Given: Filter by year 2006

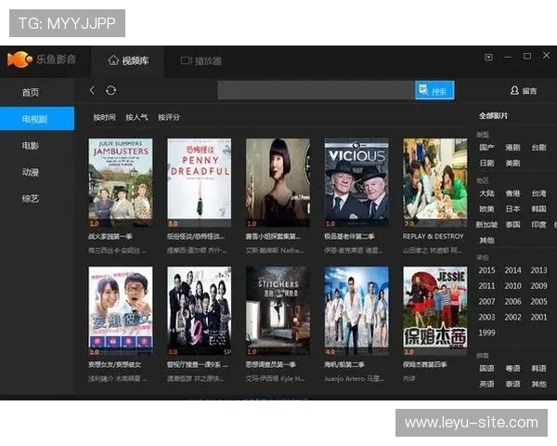Looking at the screenshot, I should [513, 302].
